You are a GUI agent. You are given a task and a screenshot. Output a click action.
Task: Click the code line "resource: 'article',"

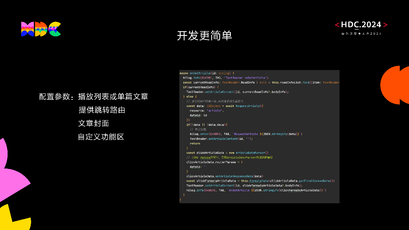pyautogui.click(x=206, y=111)
